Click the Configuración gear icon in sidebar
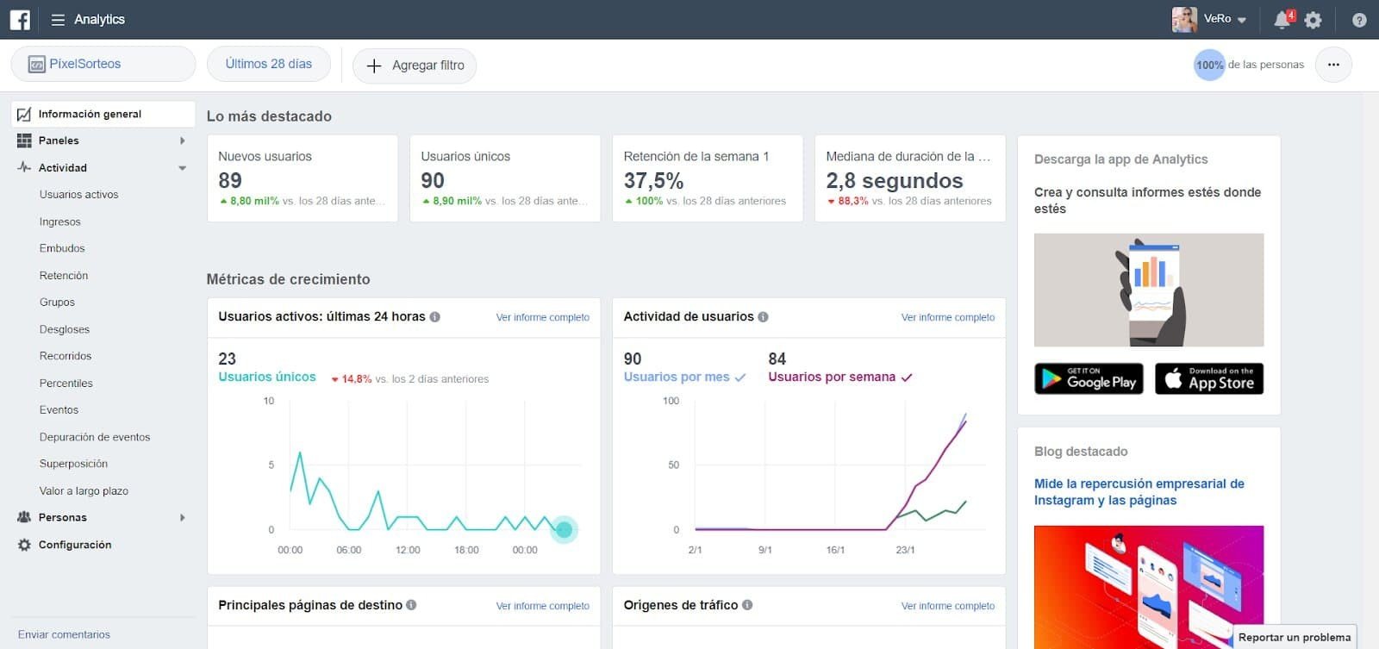Image resolution: width=1379 pixels, height=649 pixels. (24, 545)
